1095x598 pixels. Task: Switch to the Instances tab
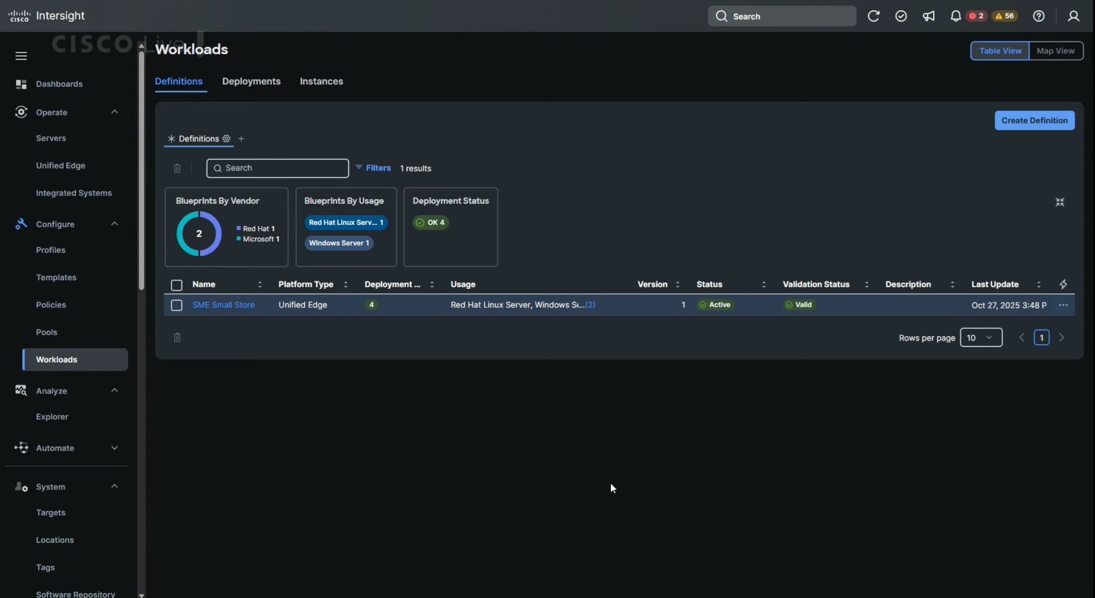click(x=321, y=81)
